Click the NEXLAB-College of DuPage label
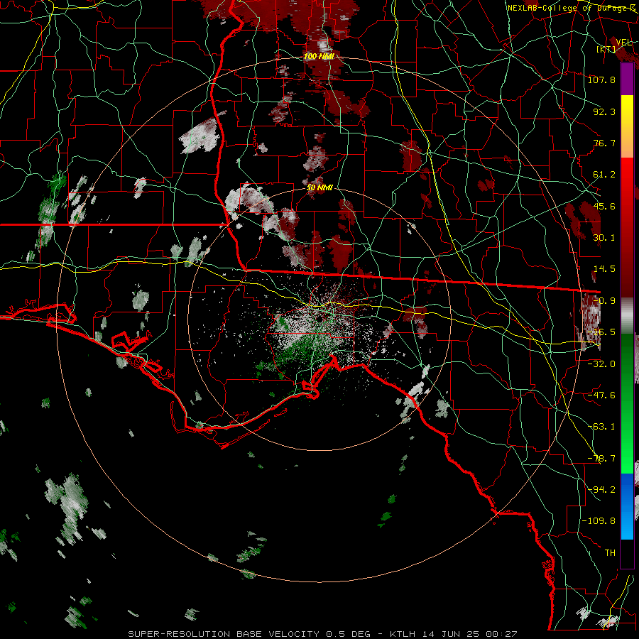This screenshot has width=639, height=639. coord(571,8)
